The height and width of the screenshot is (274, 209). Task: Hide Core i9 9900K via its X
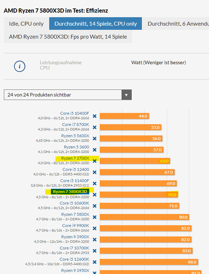click(94, 228)
